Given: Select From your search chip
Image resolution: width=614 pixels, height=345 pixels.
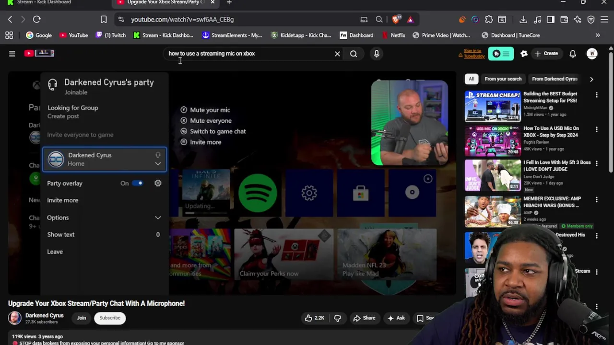Looking at the screenshot, I should point(503,79).
